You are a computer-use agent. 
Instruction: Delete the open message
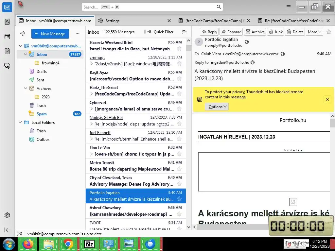click(x=295, y=32)
